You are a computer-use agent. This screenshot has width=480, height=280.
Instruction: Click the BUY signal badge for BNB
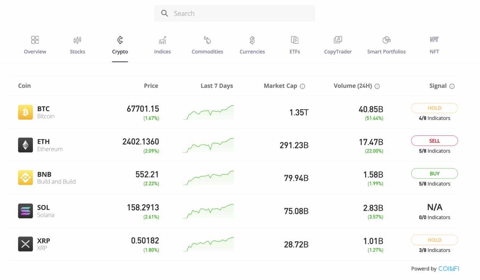point(434,174)
